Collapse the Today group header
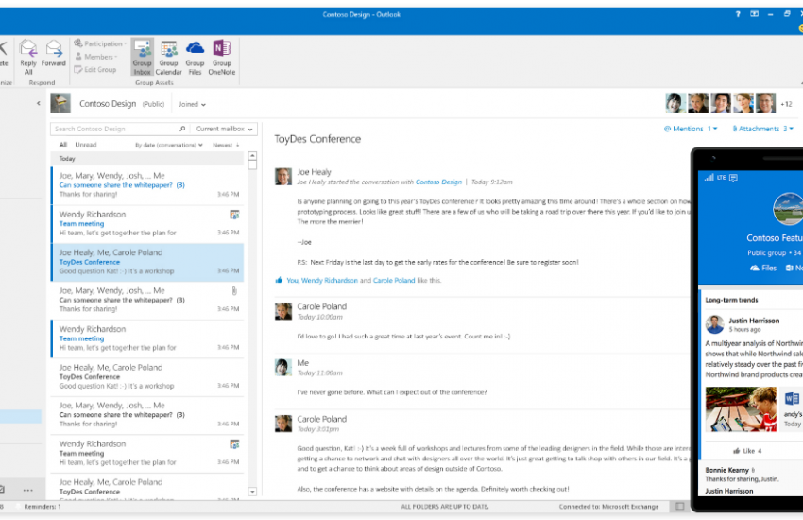 tap(147, 159)
